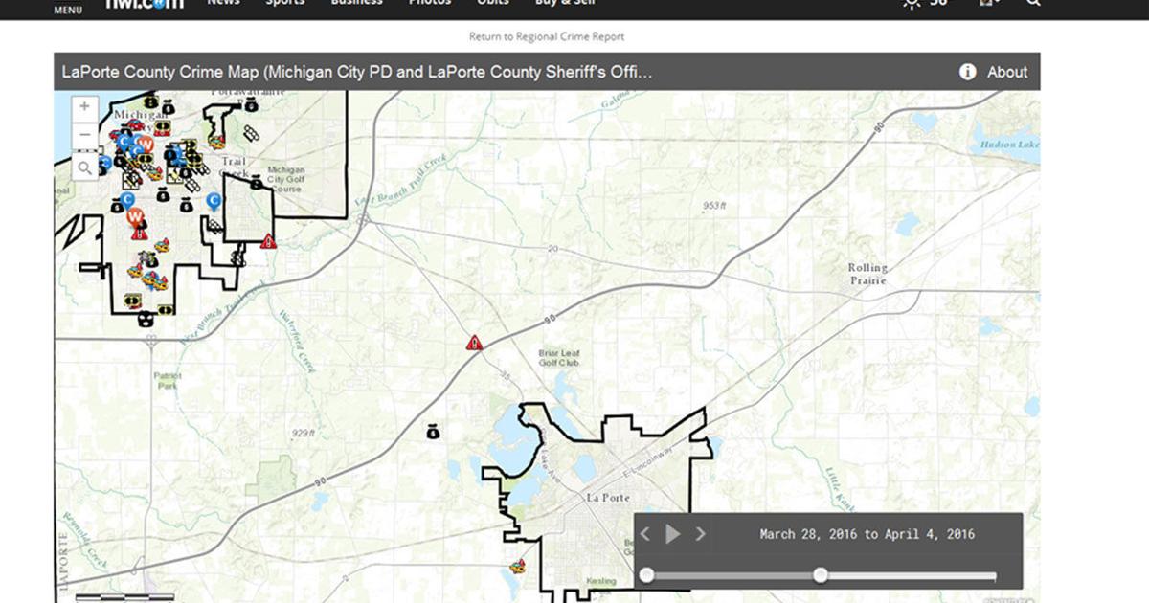Select the handcuffs marker north of Trail Creek label

tap(250, 132)
